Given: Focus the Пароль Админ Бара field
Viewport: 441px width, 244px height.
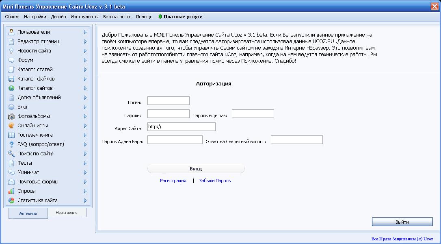Looking at the screenshot, I should click(x=175, y=139).
